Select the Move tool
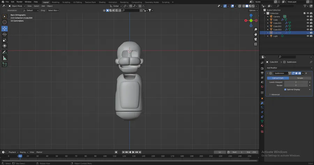Image resolution: width=314 pixels, height=165 pixels. pos(5,29)
